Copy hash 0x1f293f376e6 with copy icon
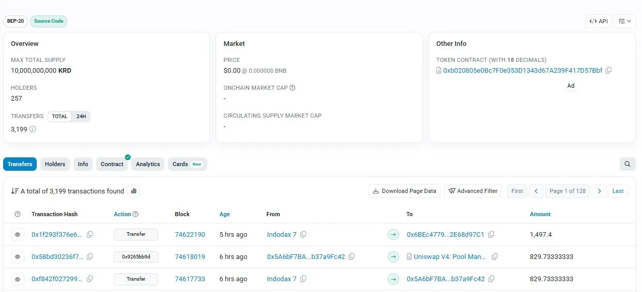This screenshot has width=642, height=292. click(x=90, y=234)
